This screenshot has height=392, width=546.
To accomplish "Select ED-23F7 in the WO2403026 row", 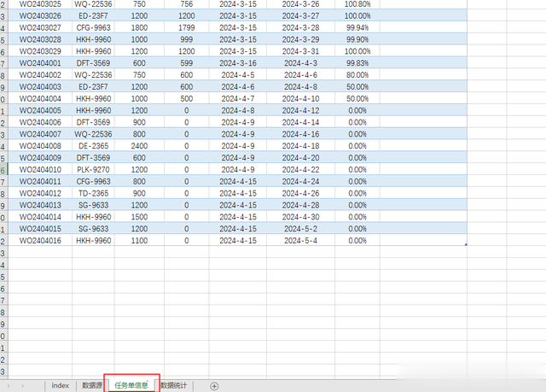I will [x=93, y=15].
